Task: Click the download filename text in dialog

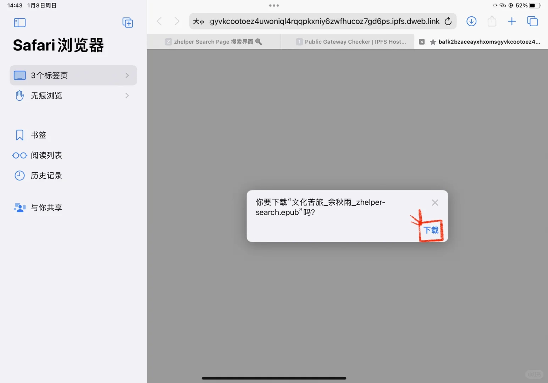Action: click(320, 207)
